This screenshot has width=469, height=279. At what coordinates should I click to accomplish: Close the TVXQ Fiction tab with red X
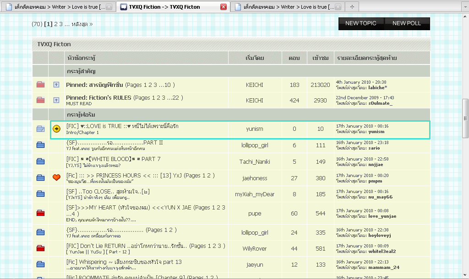tap(224, 7)
